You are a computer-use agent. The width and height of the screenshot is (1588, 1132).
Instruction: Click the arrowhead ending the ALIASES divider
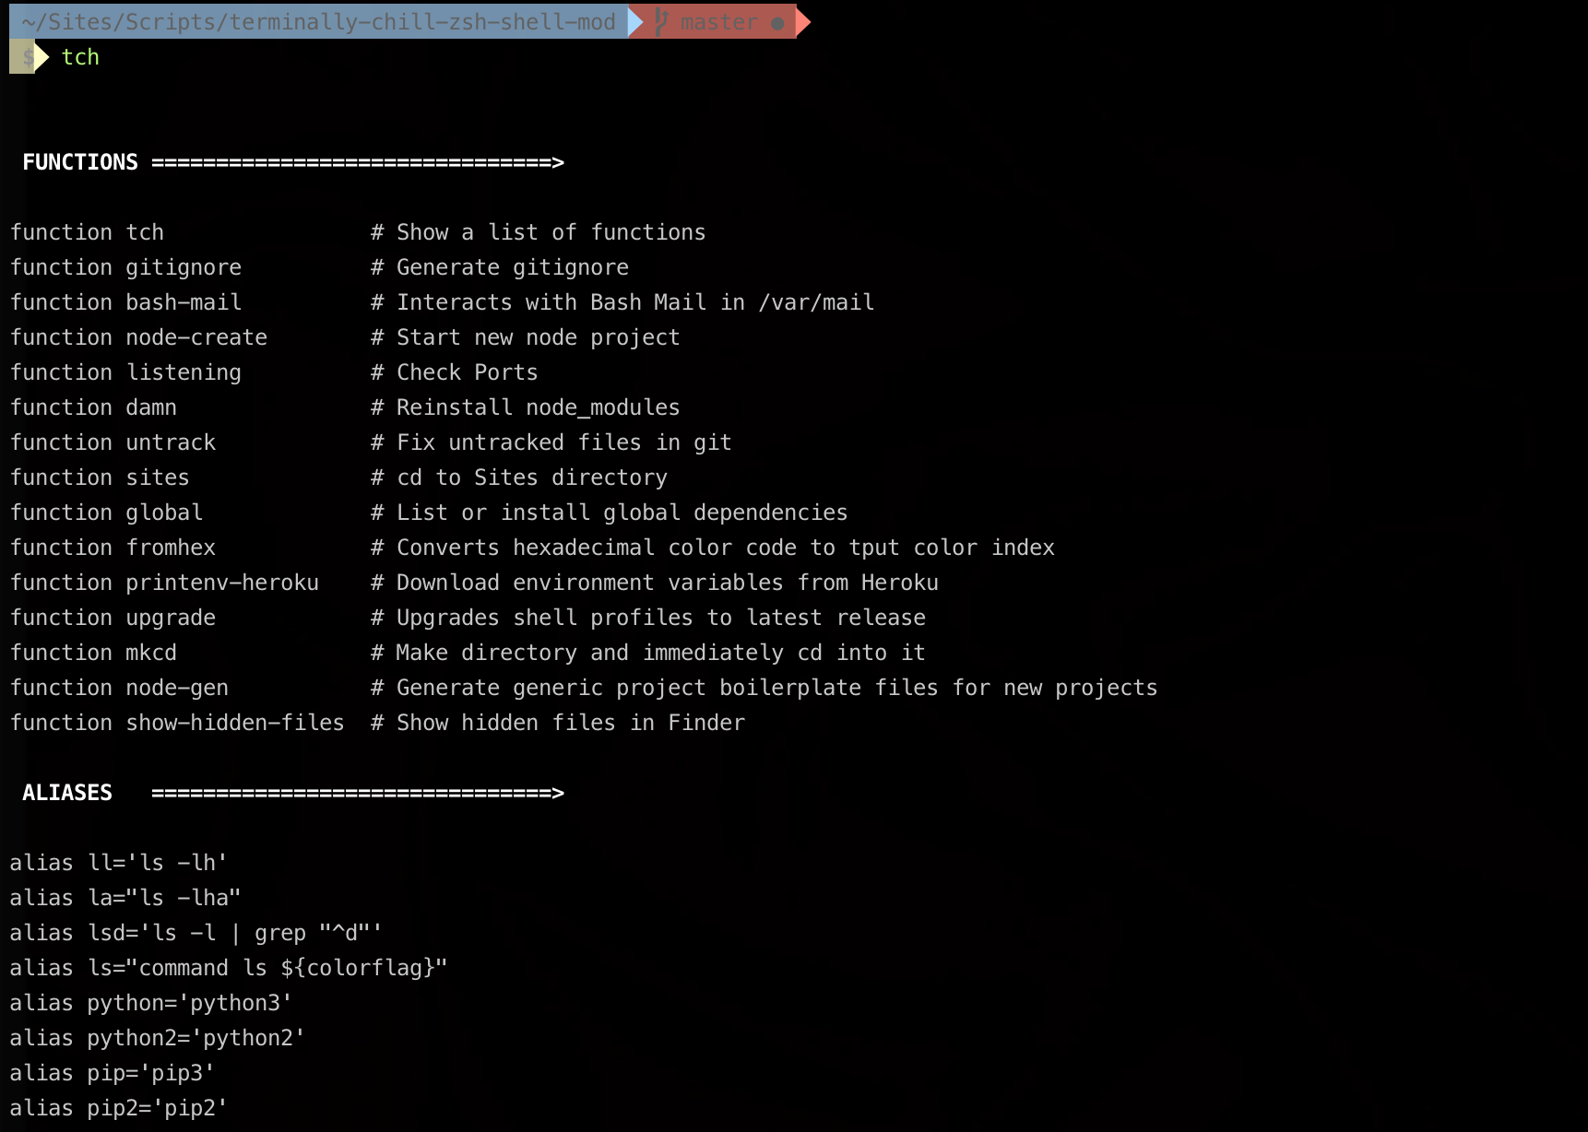click(558, 793)
